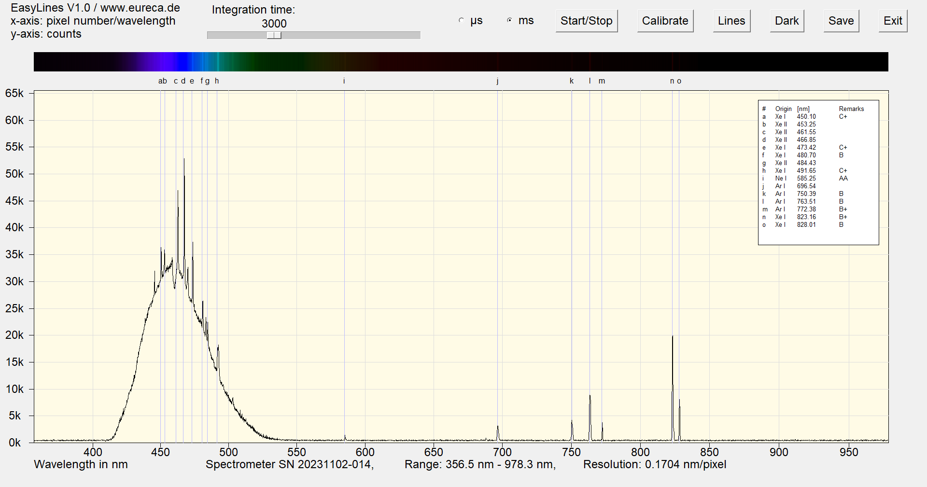Click the Wavelength in nm axis title

point(81,464)
